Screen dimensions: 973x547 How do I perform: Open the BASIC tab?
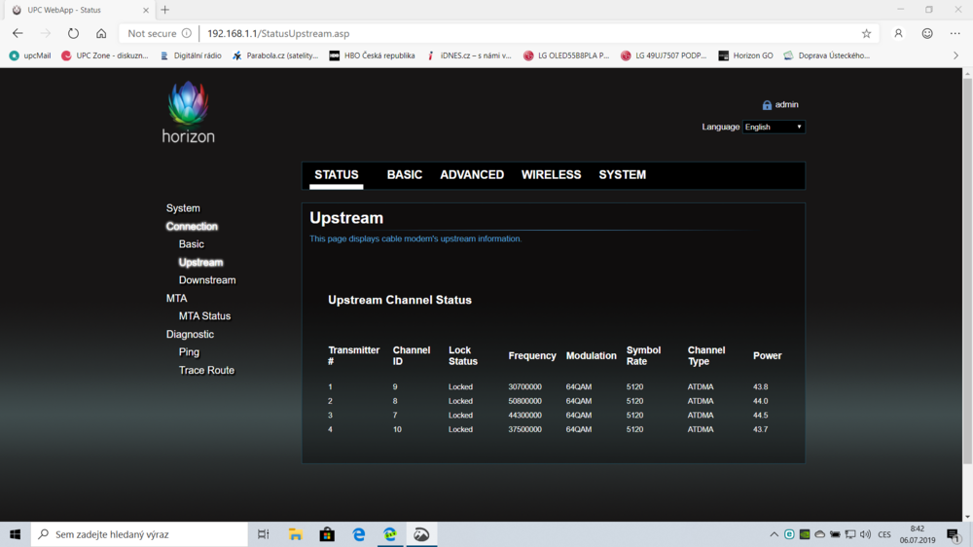pyautogui.click(x=404, y=175)
